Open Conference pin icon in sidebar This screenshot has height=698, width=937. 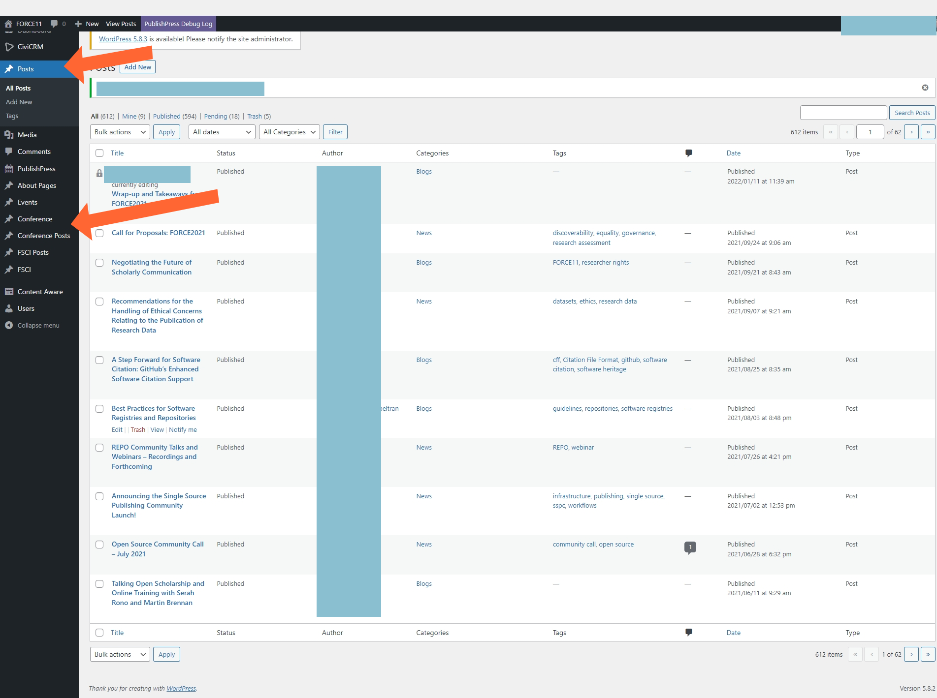(9, 219)
